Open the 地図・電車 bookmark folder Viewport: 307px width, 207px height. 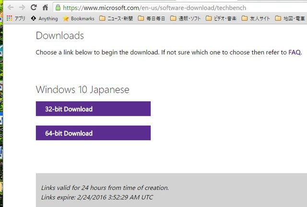tap(290, 19)
